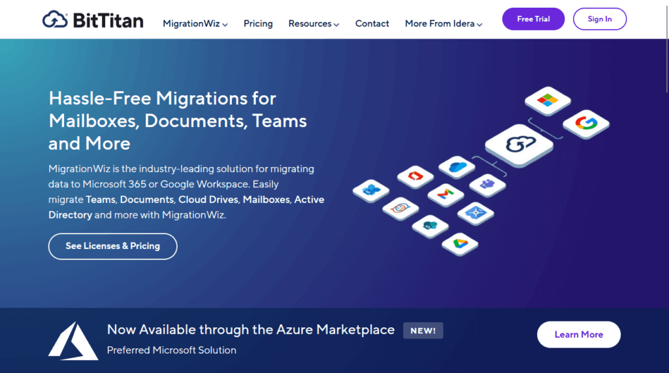Click Learn More in Azure banner
Image resolution: width=669 pixels, height=373 pixels.
coord(579,335)
